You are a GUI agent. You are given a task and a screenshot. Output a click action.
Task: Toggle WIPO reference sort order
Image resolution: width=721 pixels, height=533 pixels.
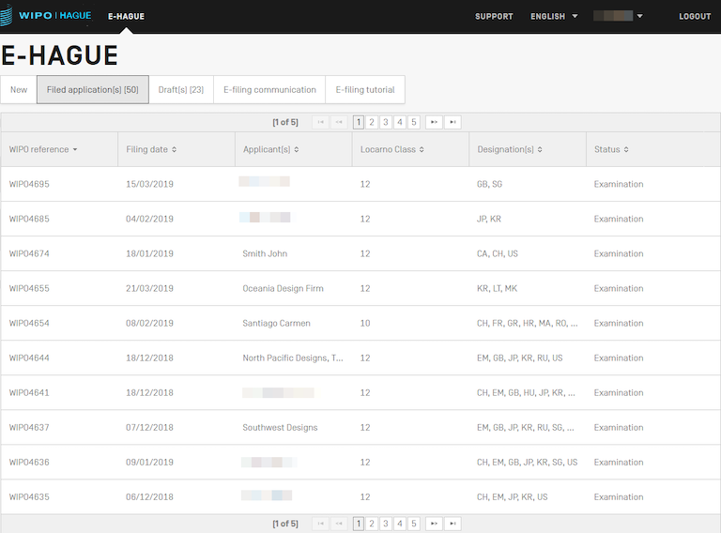click(43, 149)
